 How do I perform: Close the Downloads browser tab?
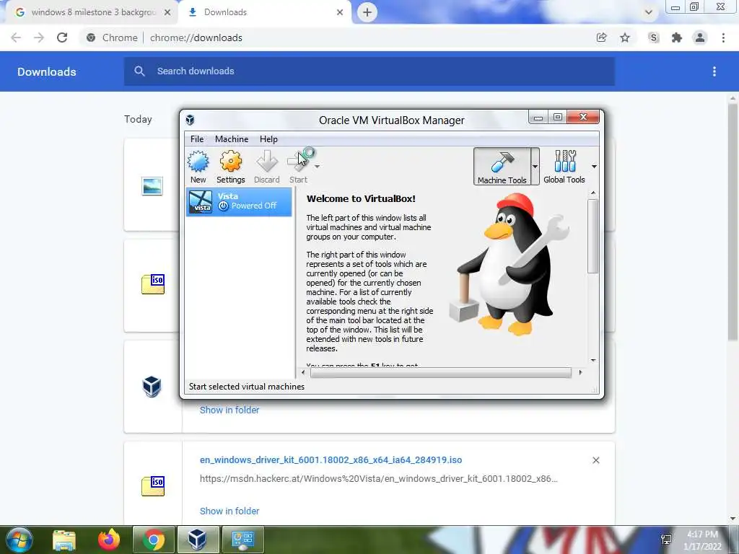340,13
